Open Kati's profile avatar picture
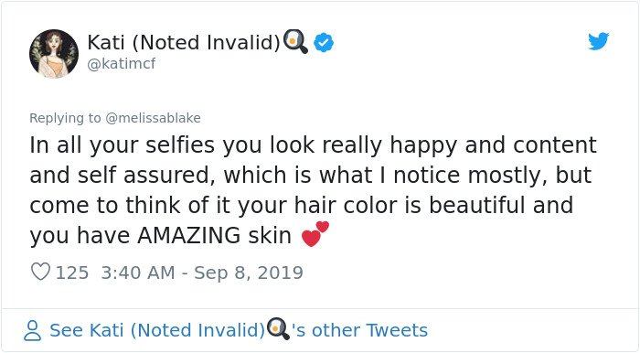Image resolution: width=640 pixels, height=353 pixels. [54, 53]
